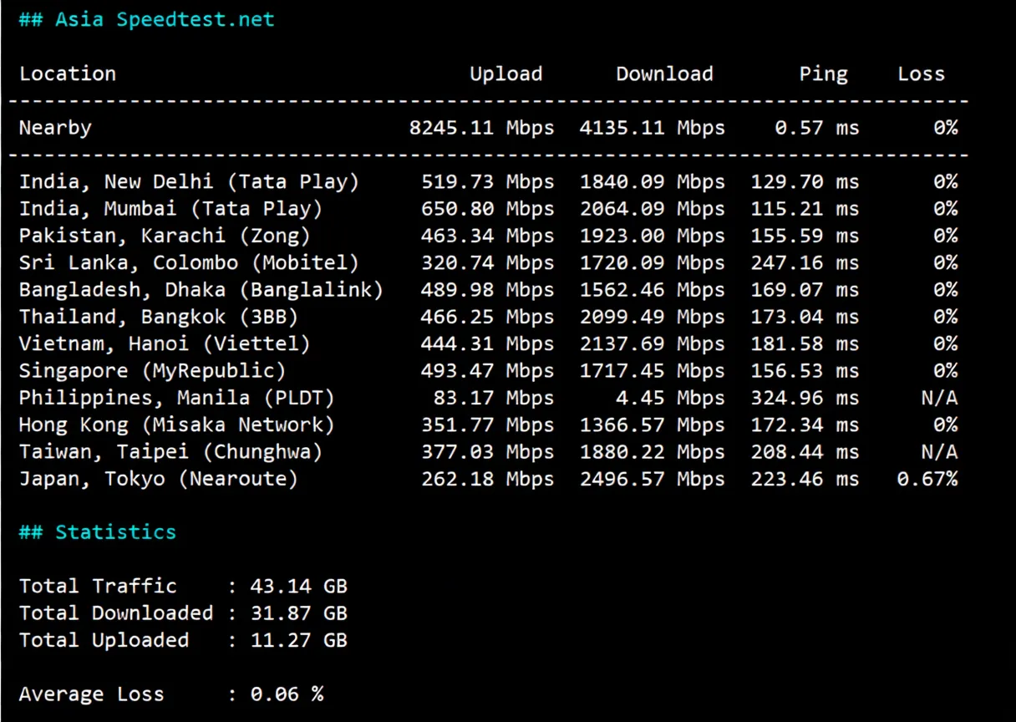Click the 'Ping' column header
The height and width of the screenshot is (722, 1016).
click(824, 74)
